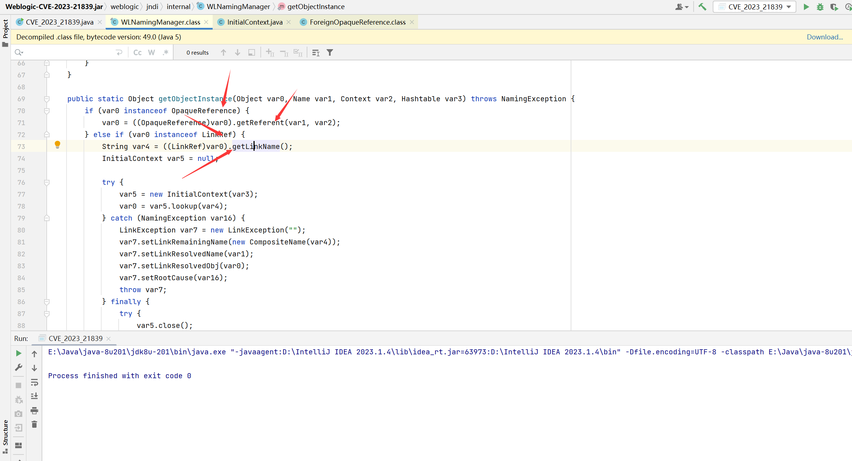Screen dimensions: 852x461
Task: Click the down stack trace arrow in console
Action: [x=34, y=368]
